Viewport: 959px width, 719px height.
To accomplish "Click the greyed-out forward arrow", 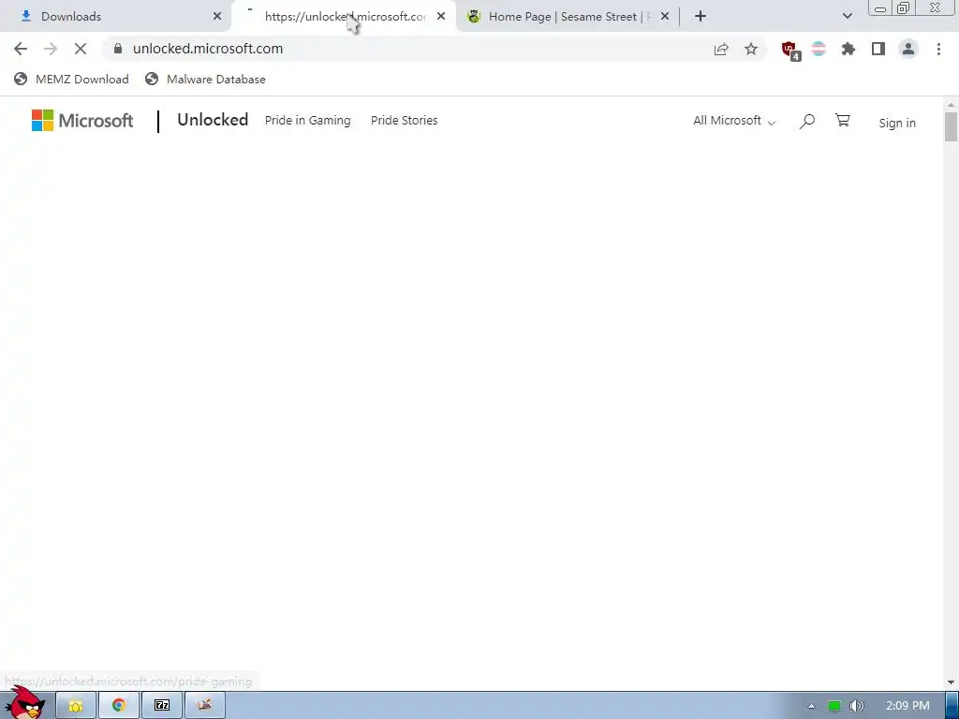I will click(51, 49).
